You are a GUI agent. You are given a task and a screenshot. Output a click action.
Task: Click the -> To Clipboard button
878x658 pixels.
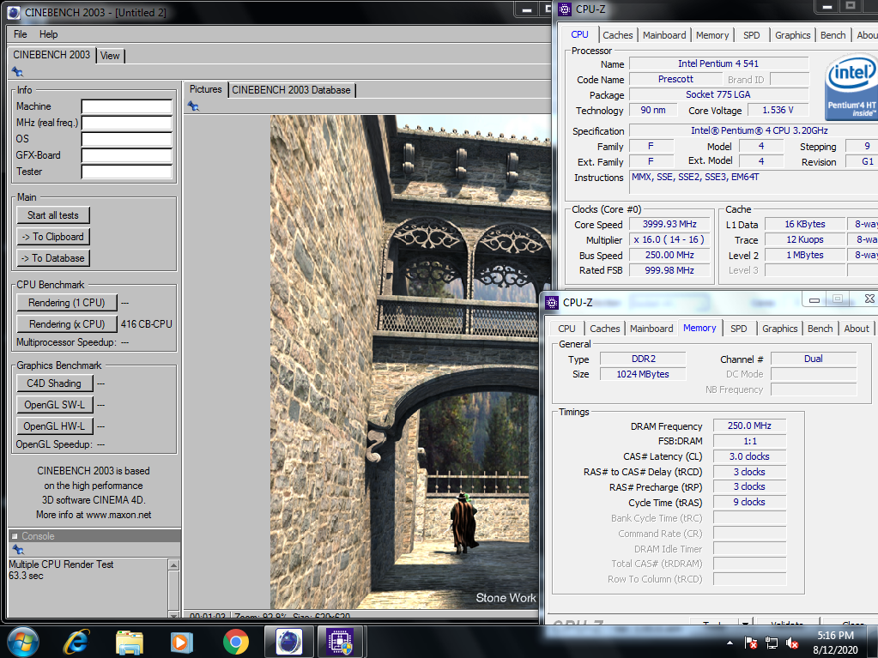tap(53, 237)
